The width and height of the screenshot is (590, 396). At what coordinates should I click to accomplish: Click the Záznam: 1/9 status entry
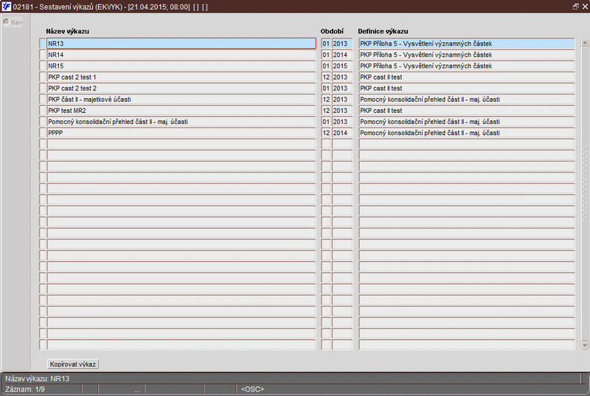(25, 389)
